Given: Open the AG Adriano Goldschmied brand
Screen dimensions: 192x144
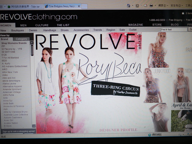Looking at the screenshot, I should tap(15, 66).
